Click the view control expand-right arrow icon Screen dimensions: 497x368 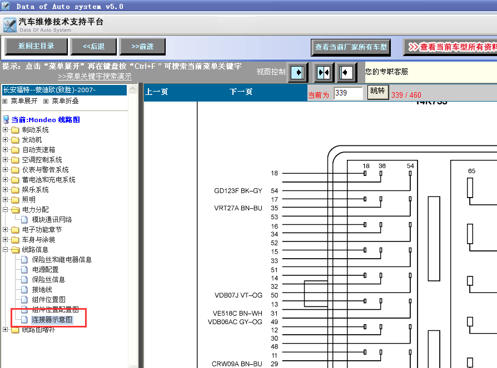[x=297, y=73]
